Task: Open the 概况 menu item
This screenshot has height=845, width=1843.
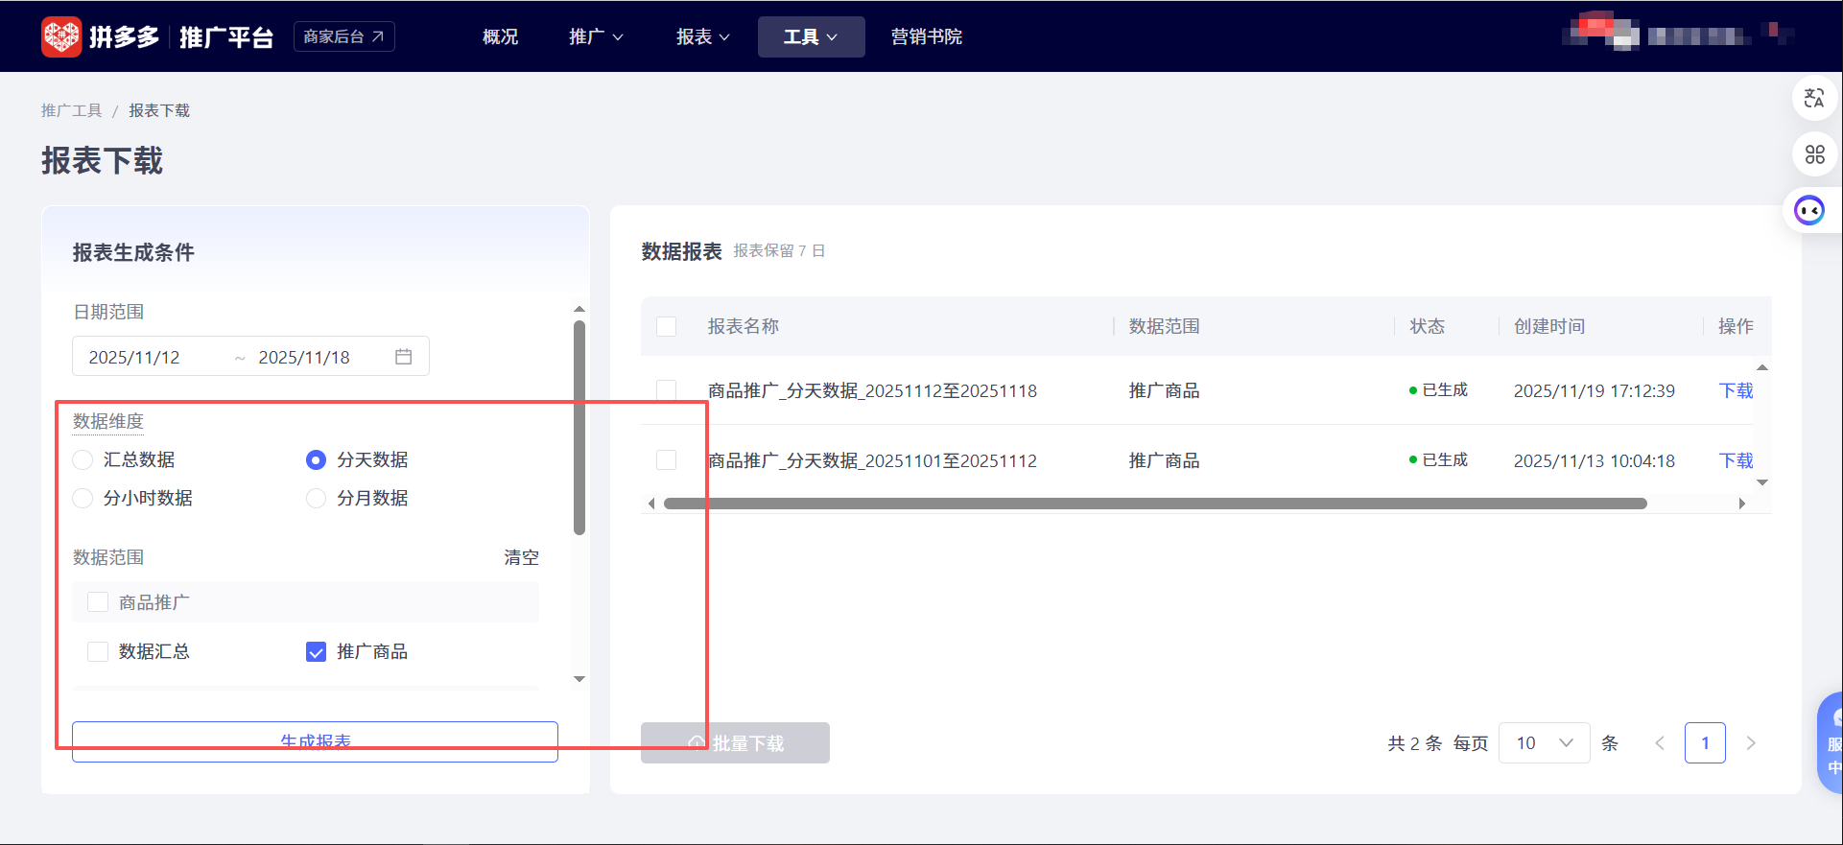Action: coord(500,36)
